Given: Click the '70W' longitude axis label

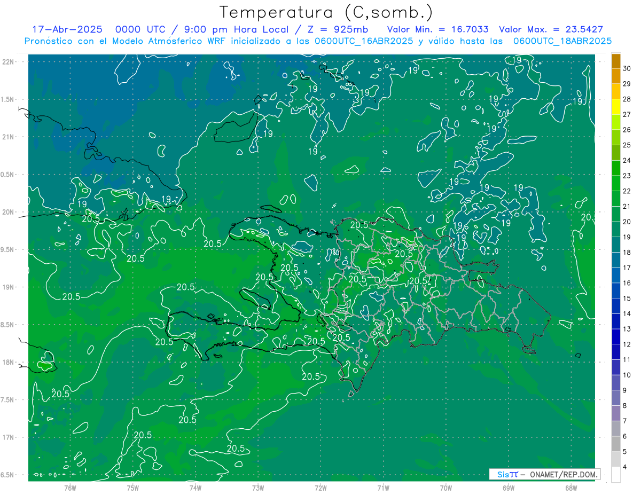Looking at the screenshot, I should (x=446, y=488).
